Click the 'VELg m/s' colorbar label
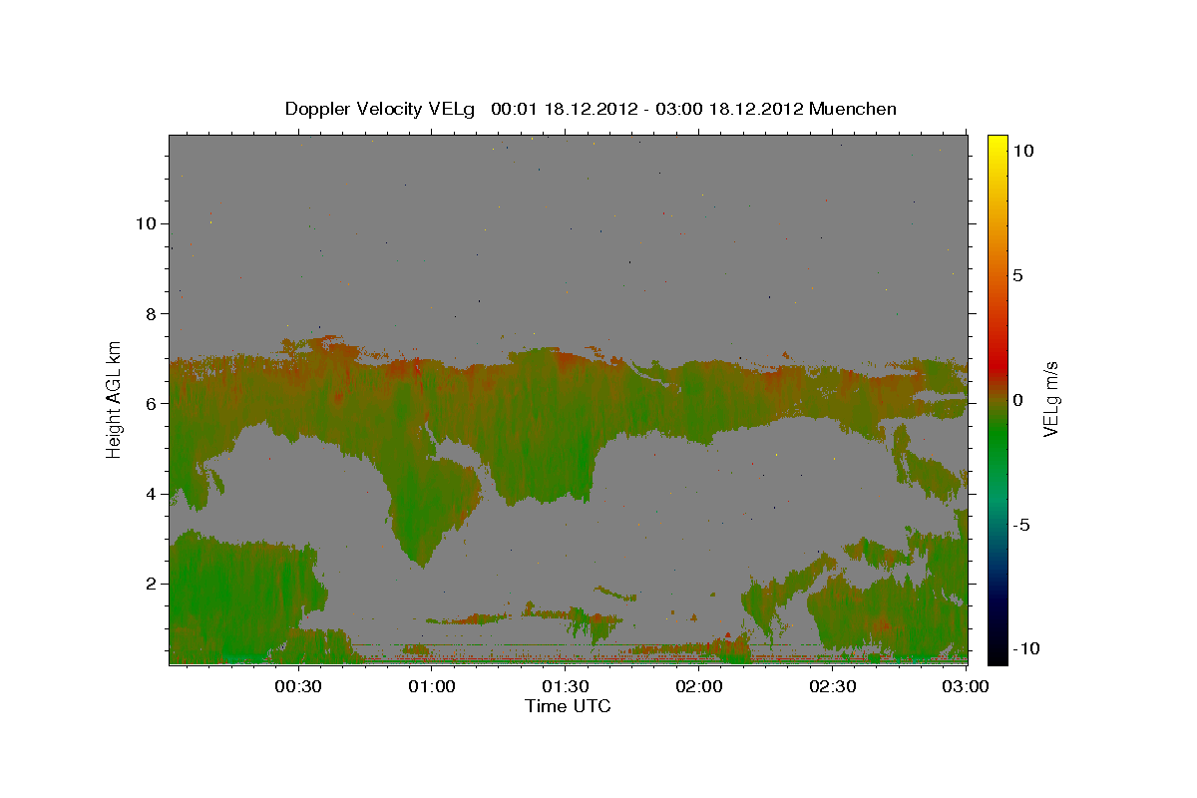 click(1050, 399)
